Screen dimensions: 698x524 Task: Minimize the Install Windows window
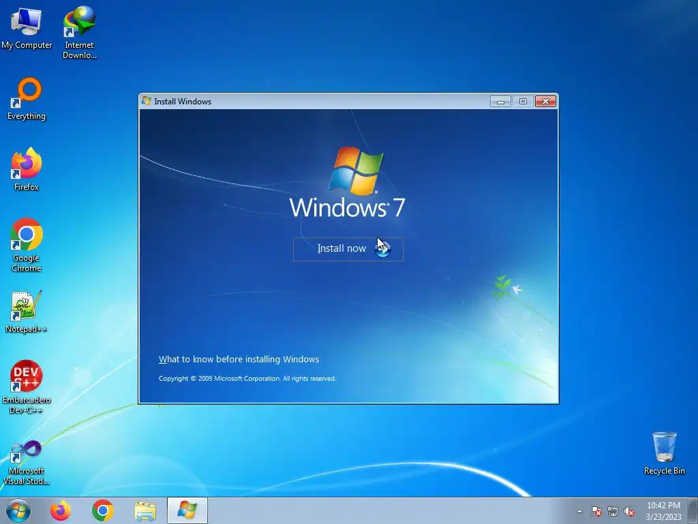click(x=500, y=102)
